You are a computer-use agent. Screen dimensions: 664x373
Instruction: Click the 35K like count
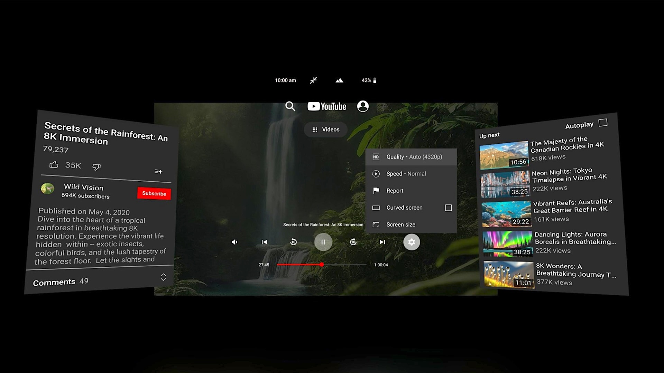[x=73, y=165]
